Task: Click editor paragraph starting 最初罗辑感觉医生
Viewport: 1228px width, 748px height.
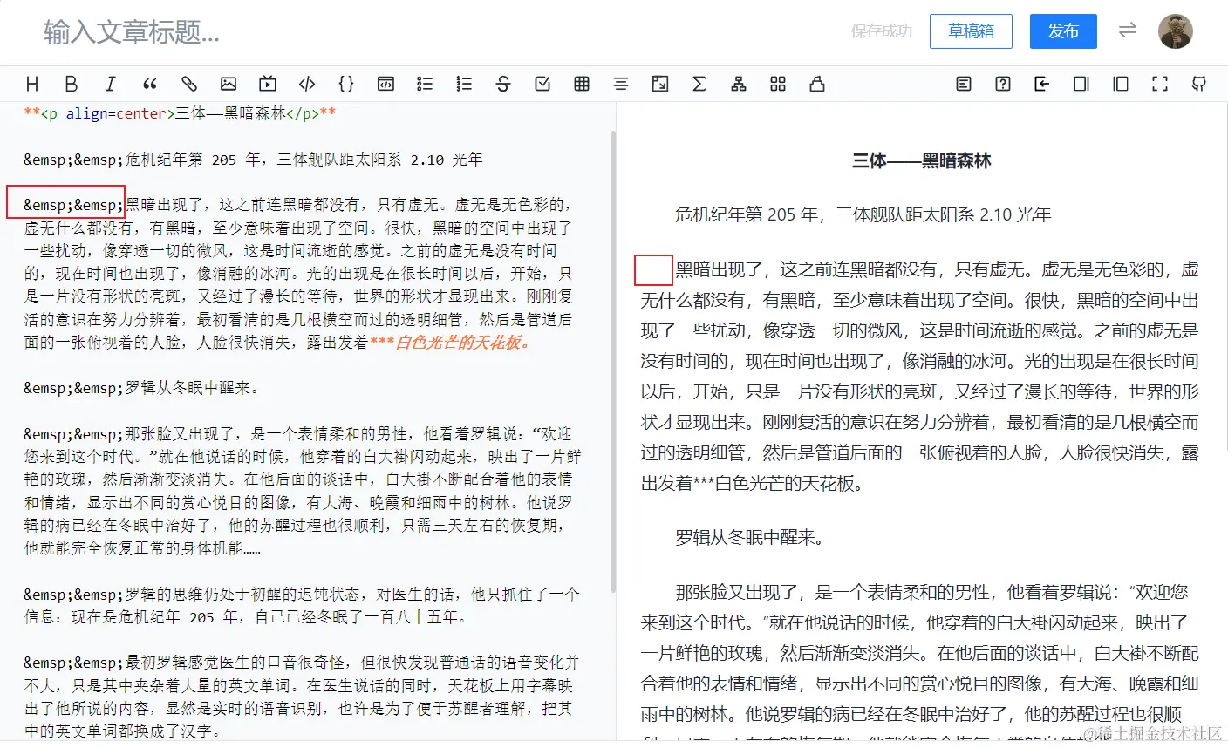Action: pos(302,697)
